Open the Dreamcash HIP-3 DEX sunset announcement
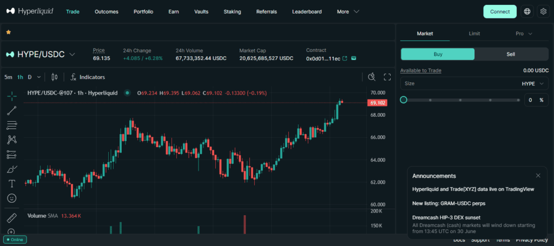Screen dimensions: 554x246 pyautogui.click(x=446, y=217)
